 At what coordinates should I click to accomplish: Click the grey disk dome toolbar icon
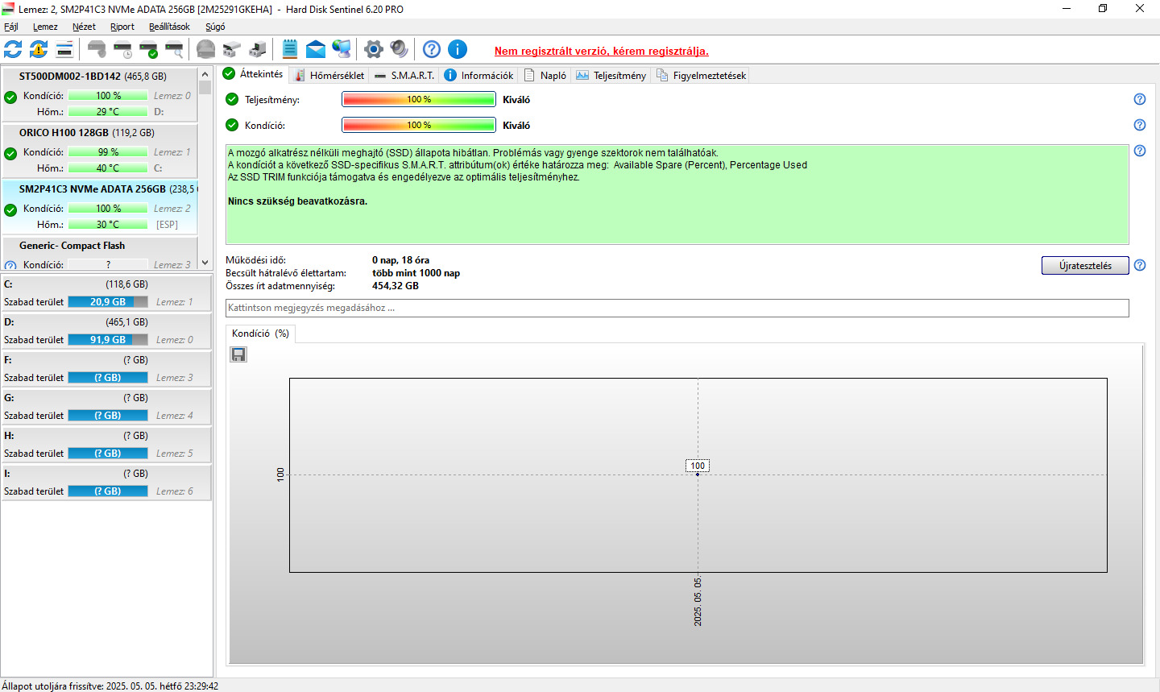click(206, 49)
